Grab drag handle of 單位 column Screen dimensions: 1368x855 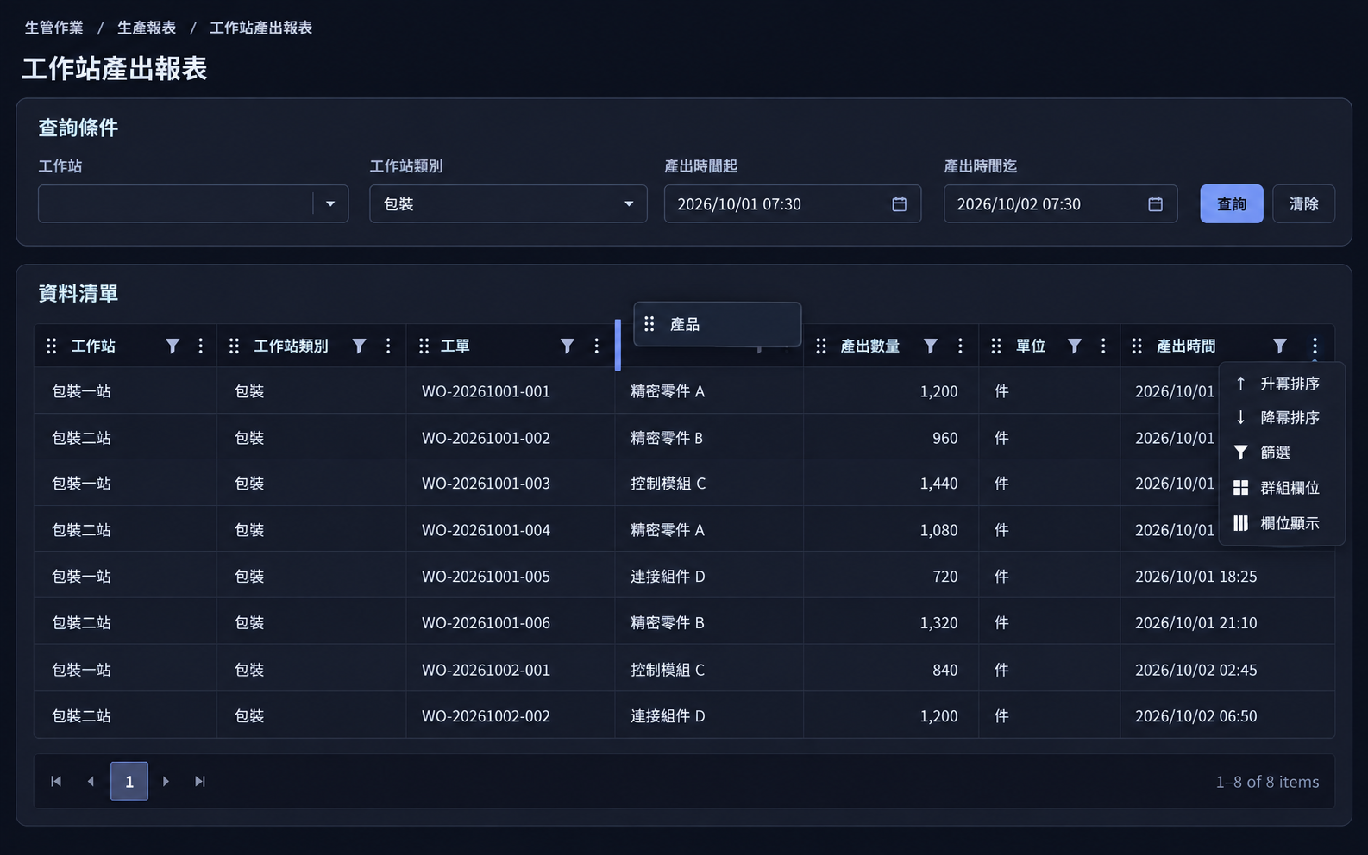pyautogui.click(x=996, y=346)
